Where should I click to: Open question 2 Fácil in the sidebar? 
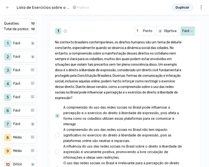click(x=19, y=57)
